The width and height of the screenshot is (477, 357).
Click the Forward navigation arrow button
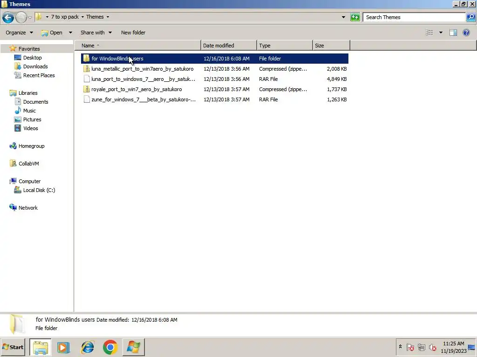coord(20,17)
